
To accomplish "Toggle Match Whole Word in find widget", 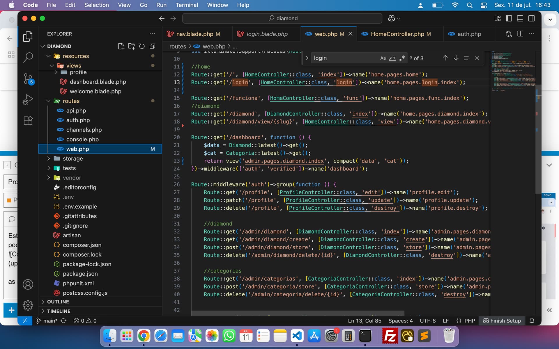I will 392,58.
